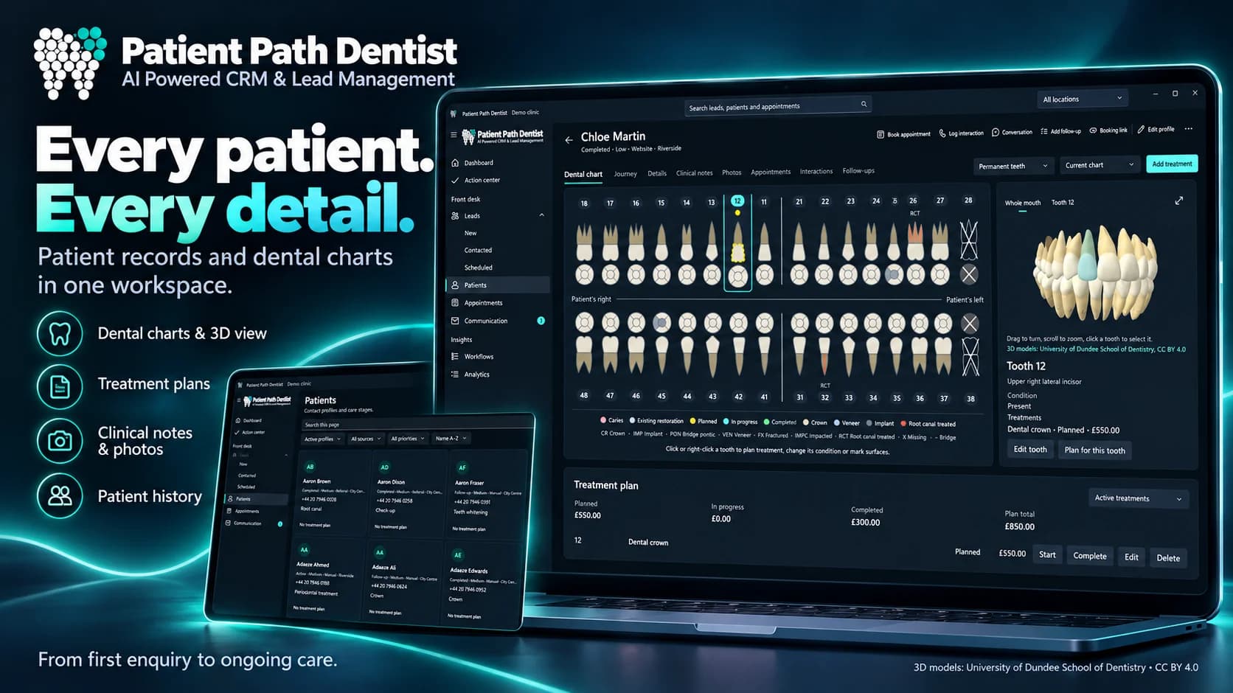The height and width of the screenshot is (693, 1233).
Task: Open the University of Dundee 3D models link
Action: 1096,349
